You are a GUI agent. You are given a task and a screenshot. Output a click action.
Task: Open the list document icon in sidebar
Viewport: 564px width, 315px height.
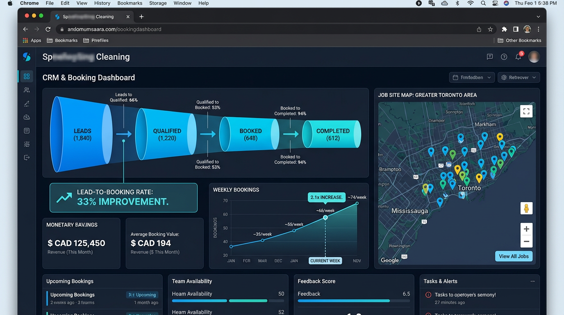coord(27,130)
